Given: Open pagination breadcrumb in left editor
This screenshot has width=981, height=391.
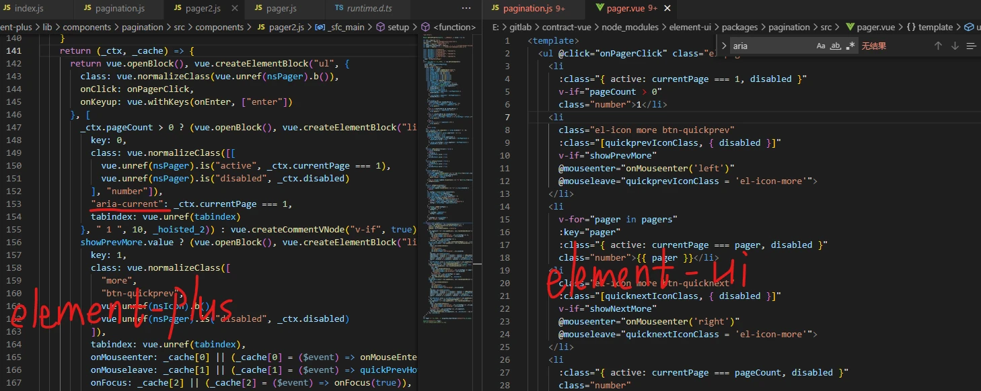Looking at the screenshot, I should click(142, 28).
